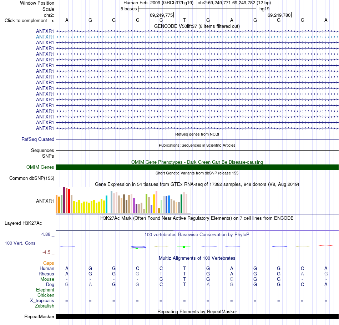Click the black RepeatMasker bar
This screenshot has height=325, width=339.
(197, 316)
